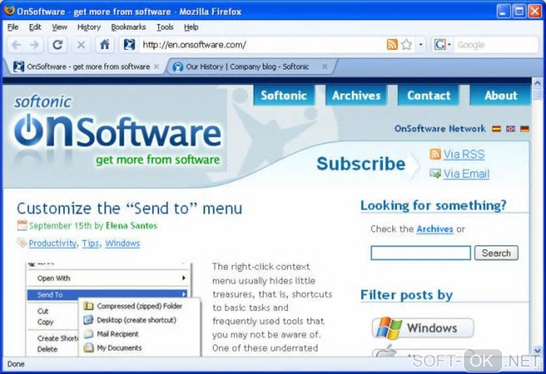Click the site search text field
Screen dimensions: 546x374
pos(421,253)
